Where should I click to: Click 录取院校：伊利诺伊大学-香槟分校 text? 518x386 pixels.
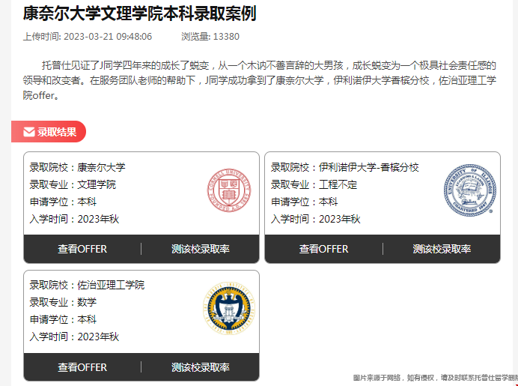coord(344,167)
